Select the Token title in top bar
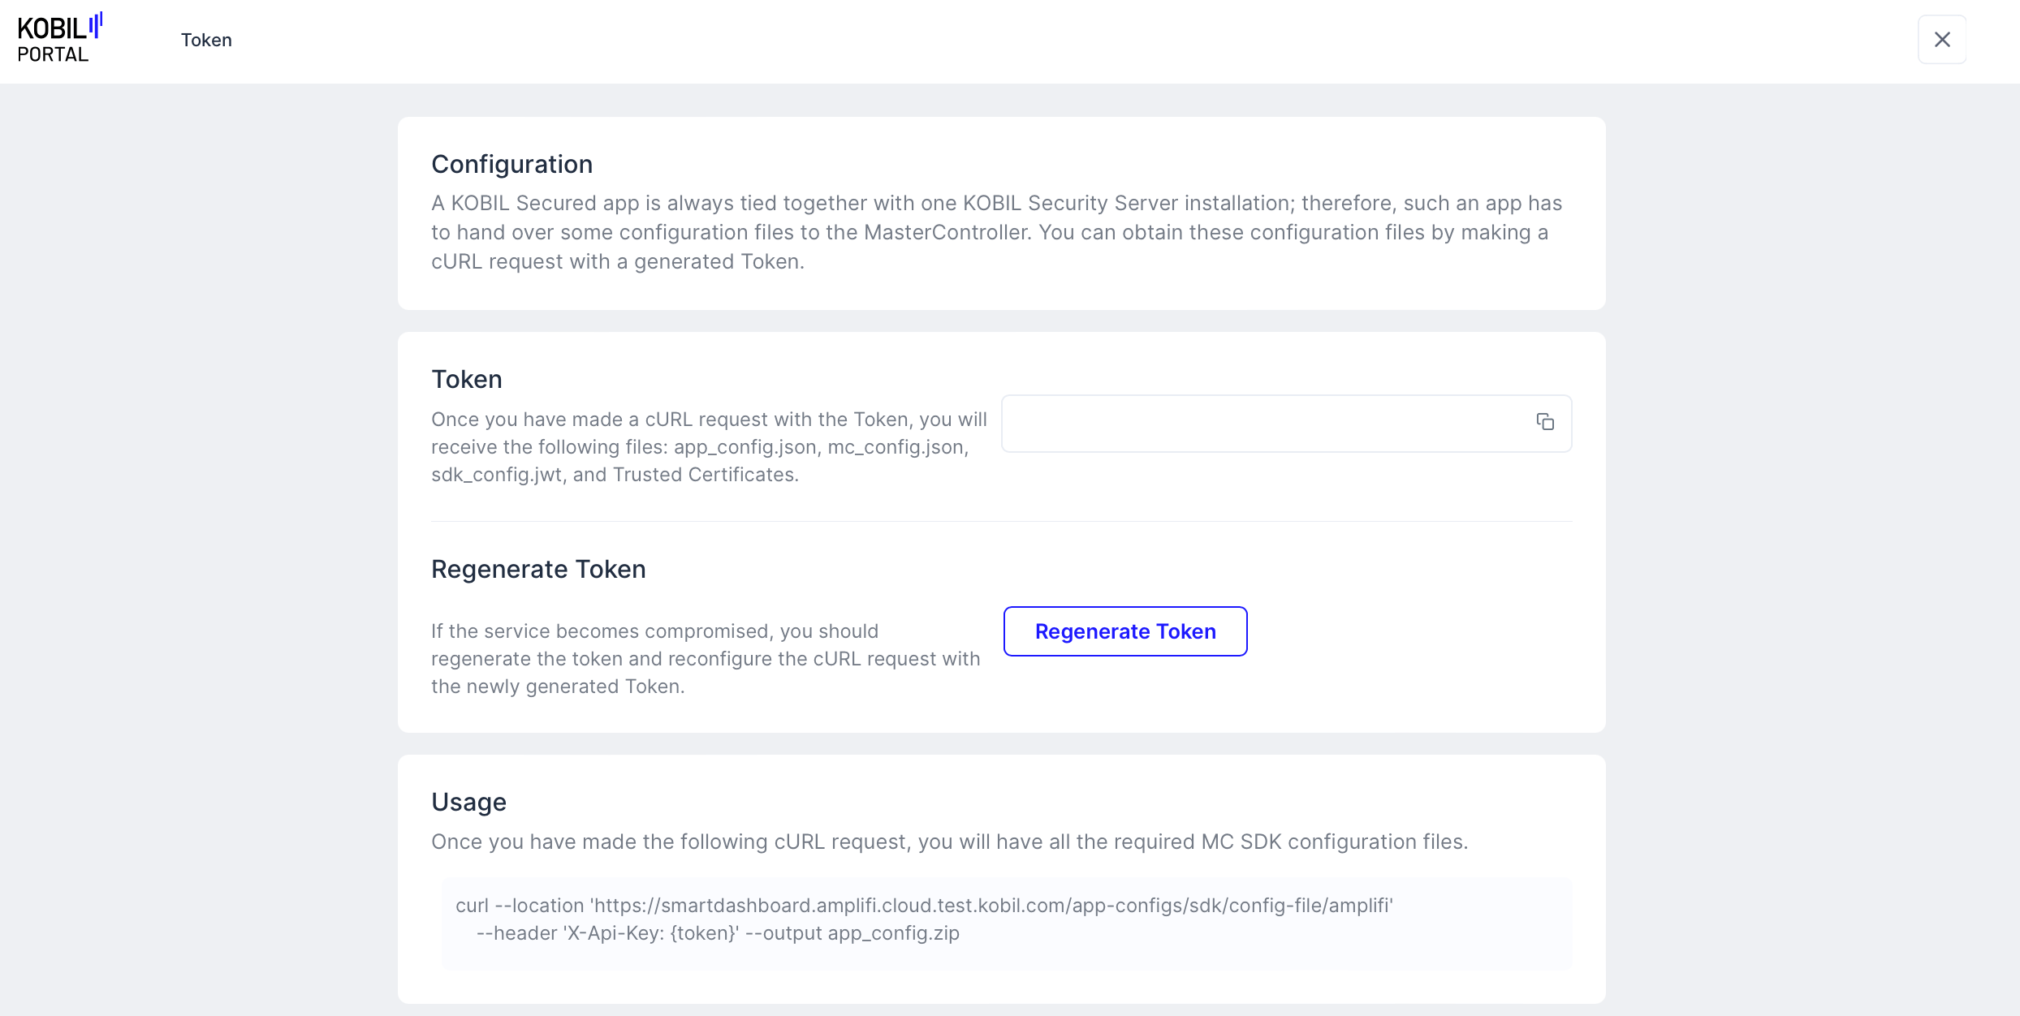2020x1016 pixels. pyautogui.click(x=206, y=40)
